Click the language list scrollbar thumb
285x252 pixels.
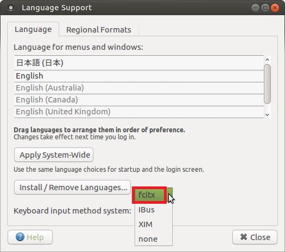point(268,84)
